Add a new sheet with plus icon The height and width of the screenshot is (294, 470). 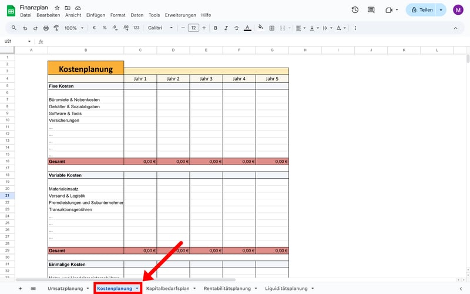[20, 289]
